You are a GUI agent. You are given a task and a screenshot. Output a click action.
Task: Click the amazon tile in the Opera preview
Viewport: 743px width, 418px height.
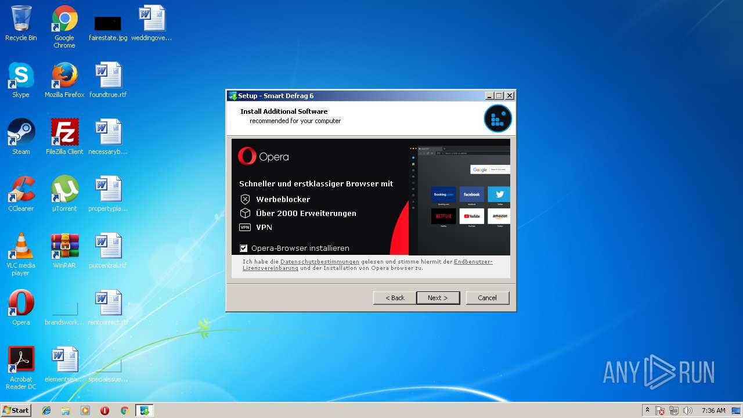(499, 216)
